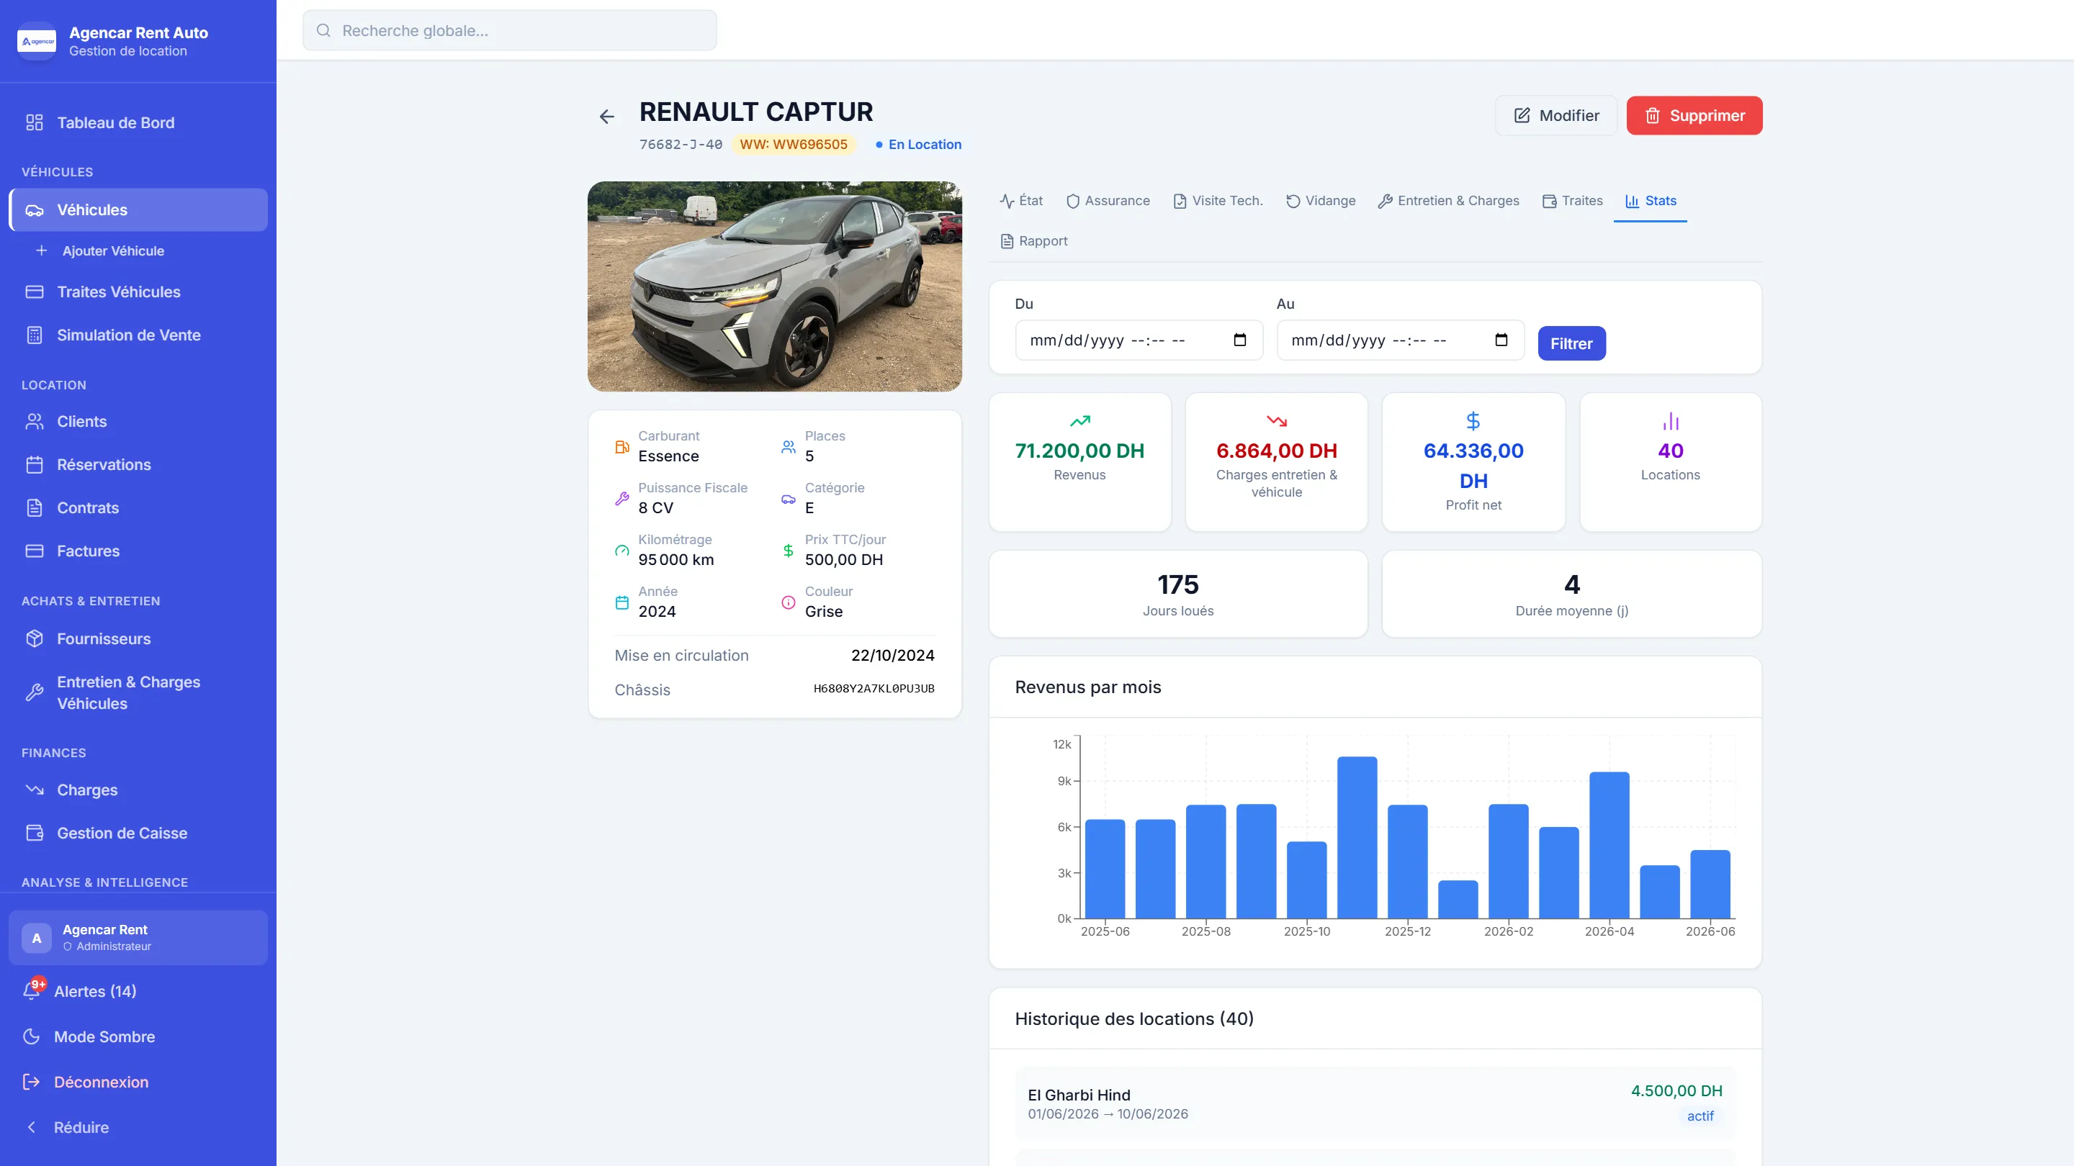Click the bell icon with 9+ badge

[32, 990]
